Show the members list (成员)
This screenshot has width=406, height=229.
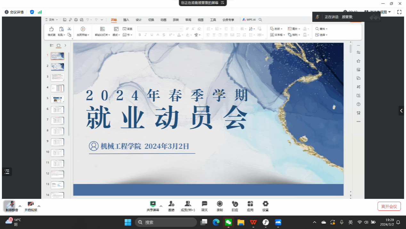tap(188, 206)
